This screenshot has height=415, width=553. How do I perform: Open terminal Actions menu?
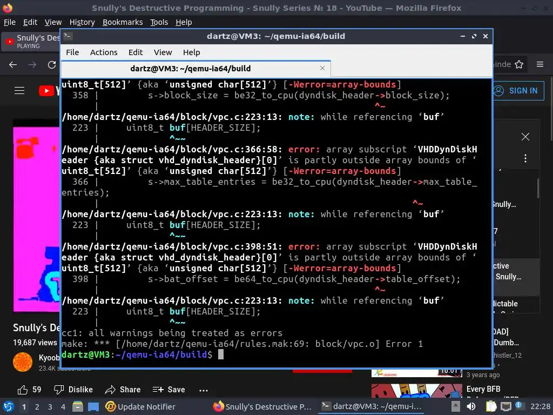104,52
